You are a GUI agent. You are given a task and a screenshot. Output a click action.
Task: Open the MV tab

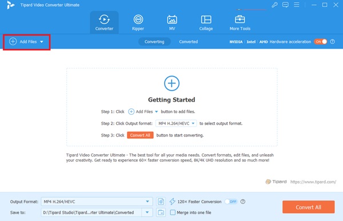pos(172,22)
